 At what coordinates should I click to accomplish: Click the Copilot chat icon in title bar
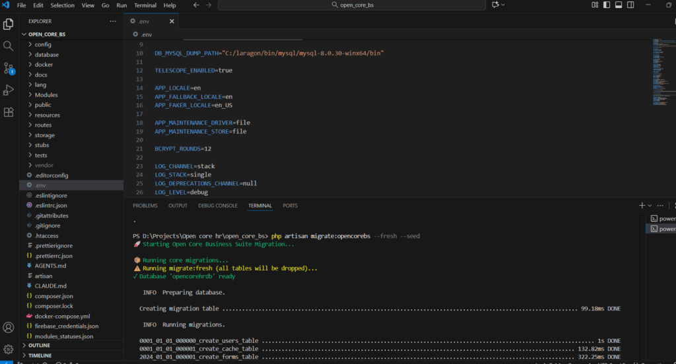click(496, 5)
